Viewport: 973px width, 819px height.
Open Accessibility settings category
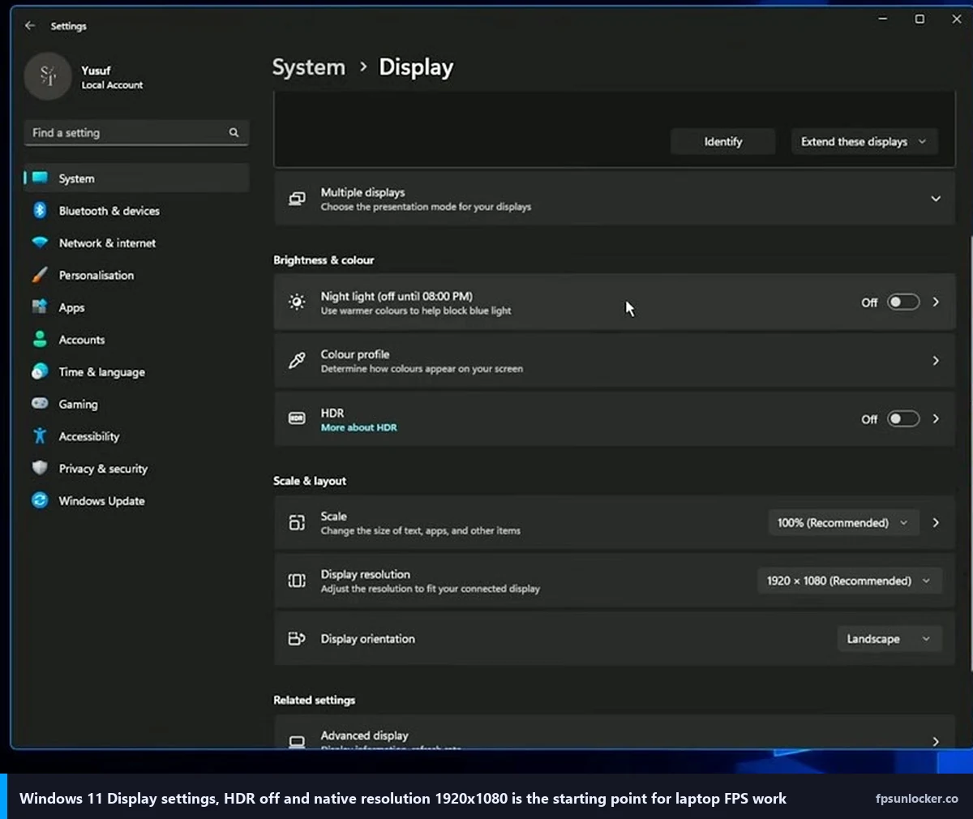[x=136, y=436]
